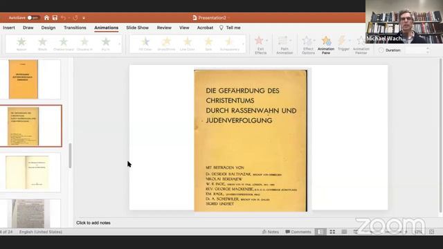Switch to Reading view icon
The image size is (443, 249).
coord(344,232)
